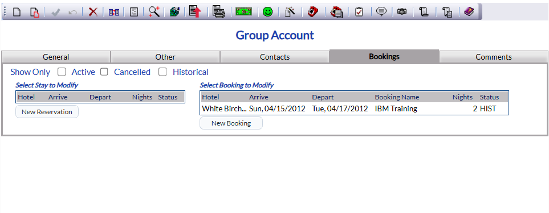Viewport: 549px width, 213px height.
Task: Click Hotel header in stay table
Action: (26, 97)
